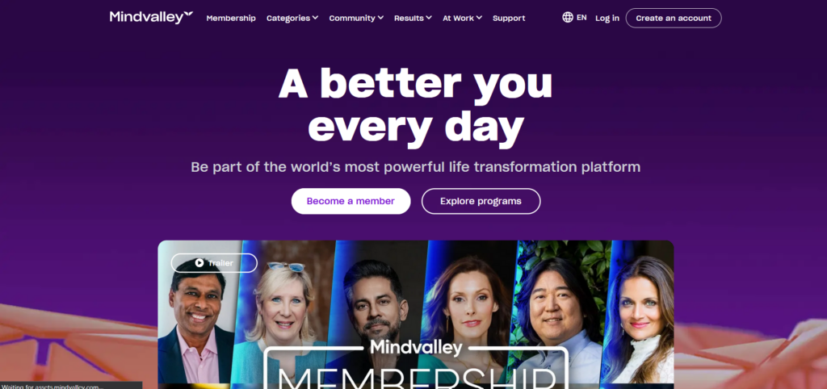Screen dimensions: 827x389
Task: Open the Membership nav link
Action: coord(231,18)
